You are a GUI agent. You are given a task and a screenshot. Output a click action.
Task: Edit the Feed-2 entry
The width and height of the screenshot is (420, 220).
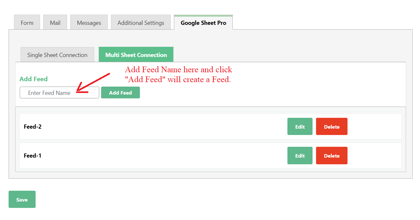(300, 127)
